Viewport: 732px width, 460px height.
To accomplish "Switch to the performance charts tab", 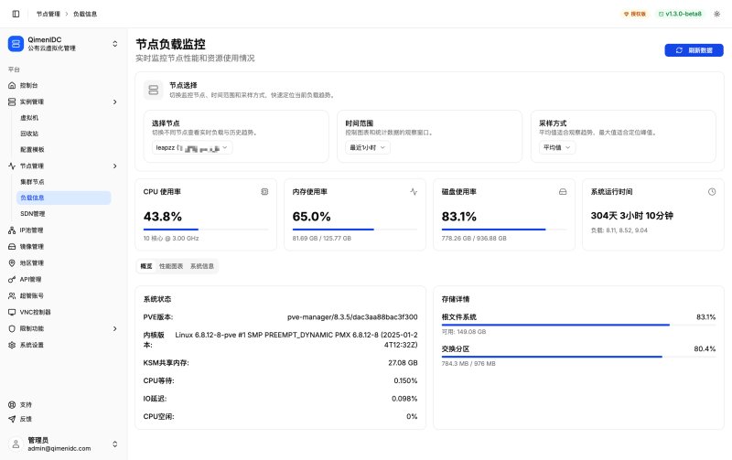I will (171, 266).
